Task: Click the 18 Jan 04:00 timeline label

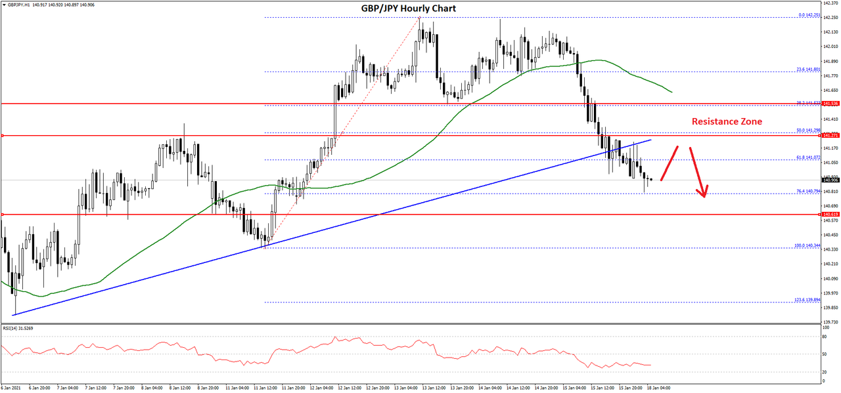Action: click(658, 388)
